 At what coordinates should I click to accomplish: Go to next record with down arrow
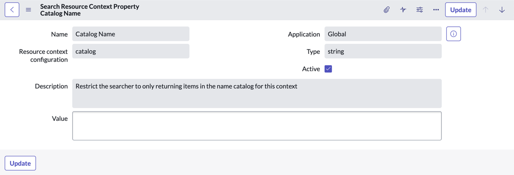click(502, 10)
